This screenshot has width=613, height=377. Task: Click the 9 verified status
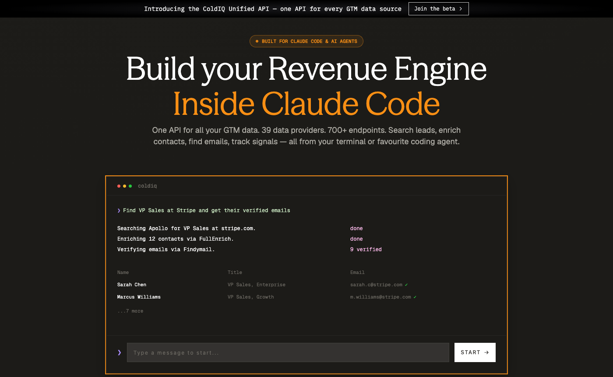pos(366,249)
